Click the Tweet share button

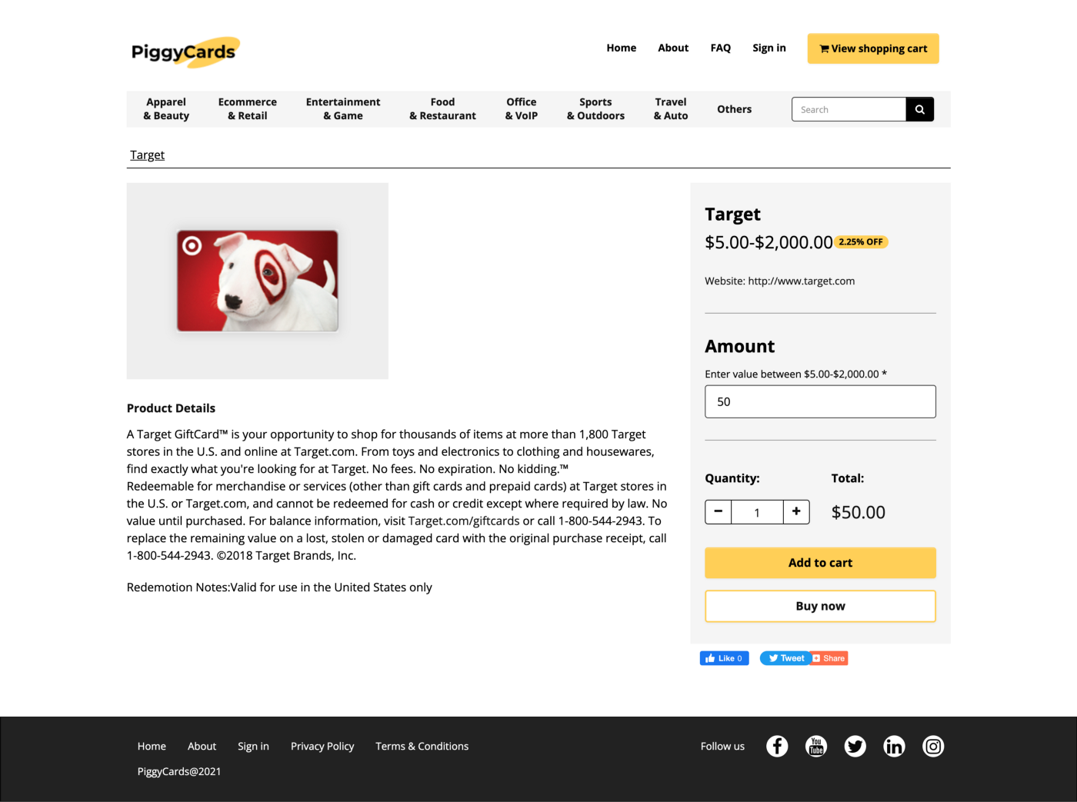[785, 658]
